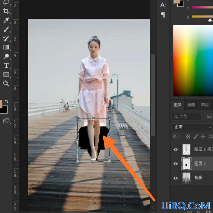Click transform box top-right corner handle
The width and height of the screenshot is (213, 213).
pos(109,119)
